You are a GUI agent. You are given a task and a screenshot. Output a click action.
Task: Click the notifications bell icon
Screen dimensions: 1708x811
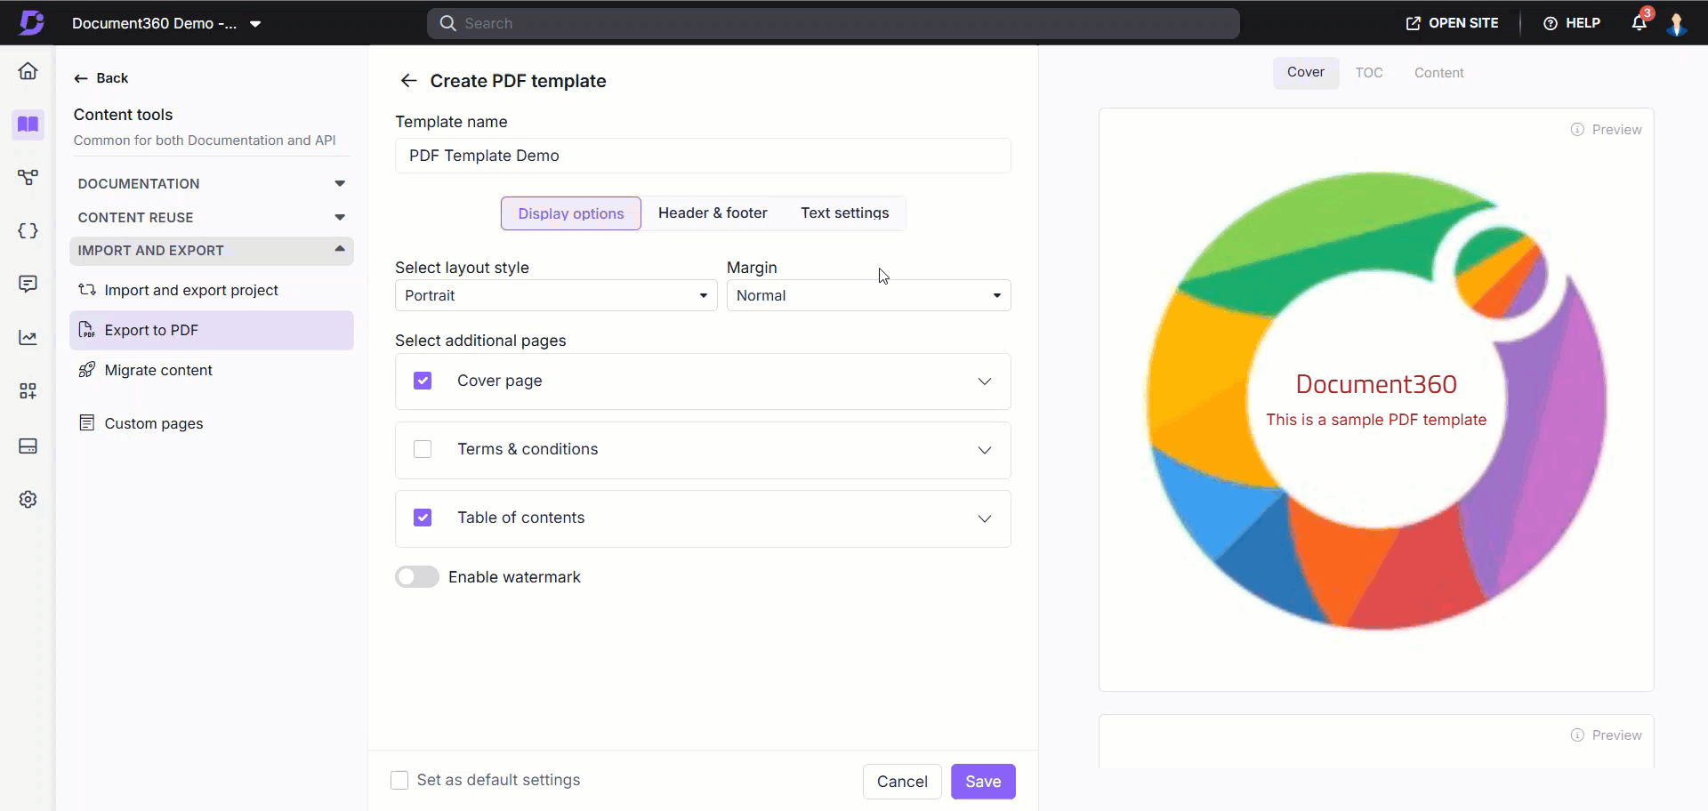point(1639,23)
